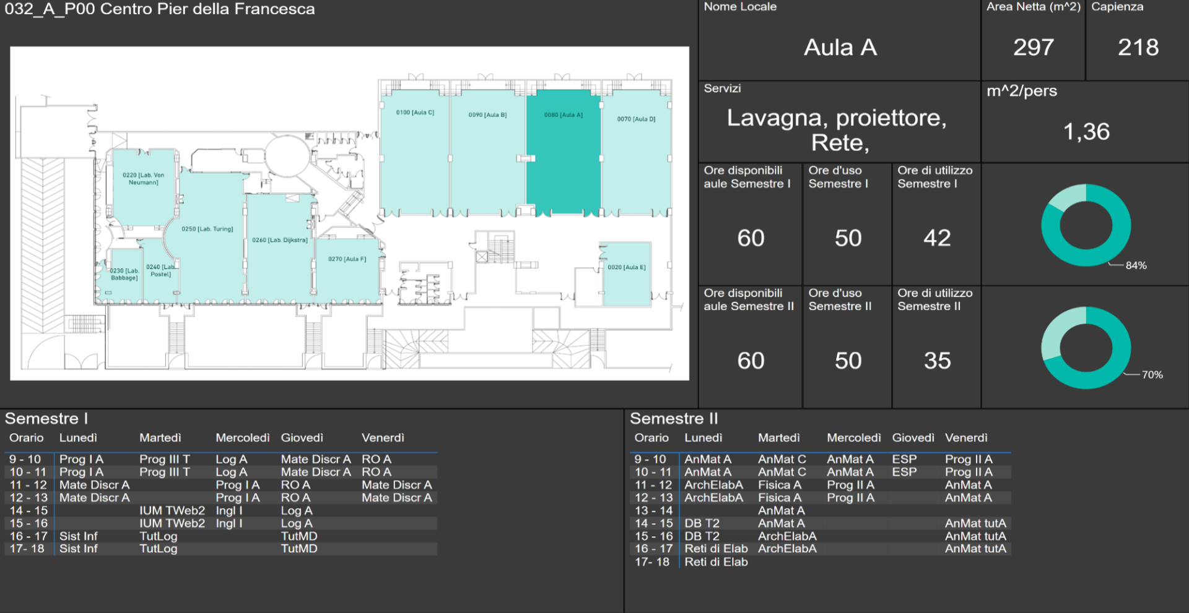The height and width of the screenshot is (613, 1189).
Task: Sort Semestre I table by Orario header
Action: click(x=27, y=438)
